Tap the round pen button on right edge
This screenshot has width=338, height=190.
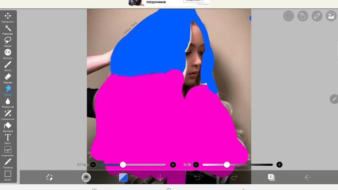pos(334,99)
